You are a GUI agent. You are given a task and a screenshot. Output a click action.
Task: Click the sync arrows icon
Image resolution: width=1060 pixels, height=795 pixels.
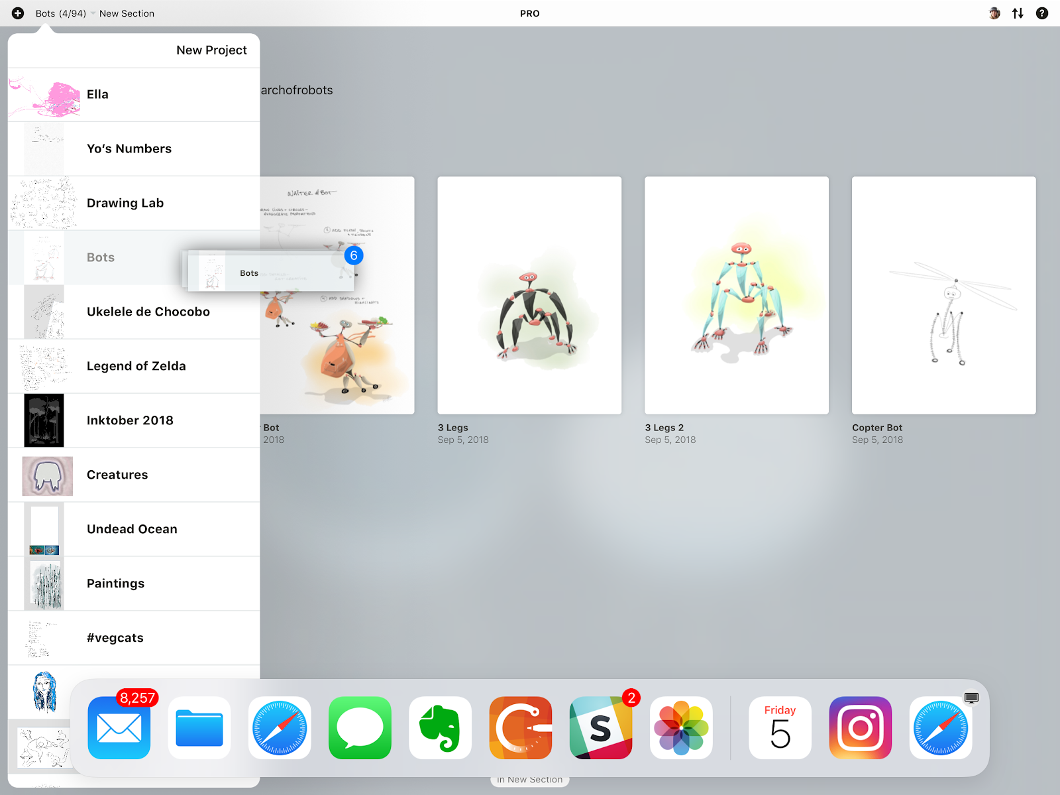point(1018,13)
